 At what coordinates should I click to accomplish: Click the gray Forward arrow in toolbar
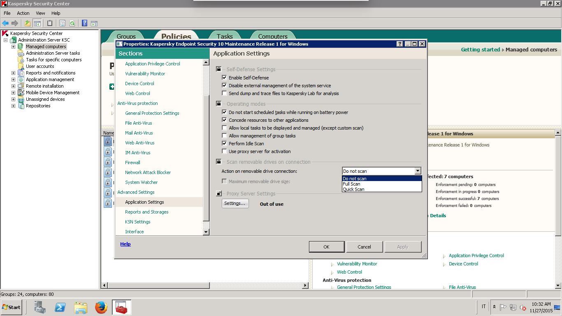coord(15,23)
